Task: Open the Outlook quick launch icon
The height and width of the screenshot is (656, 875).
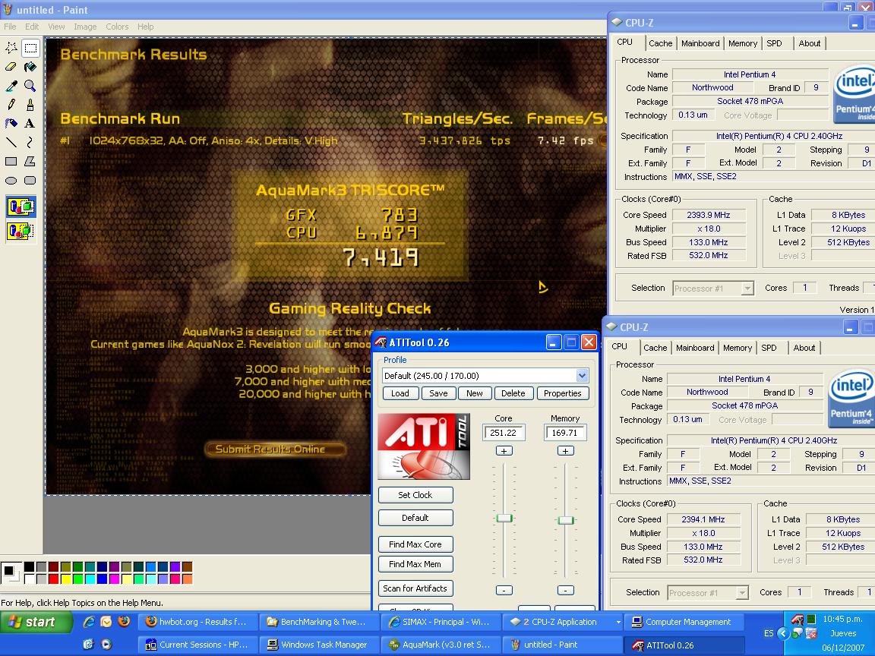Action: [x=106, y=621]
